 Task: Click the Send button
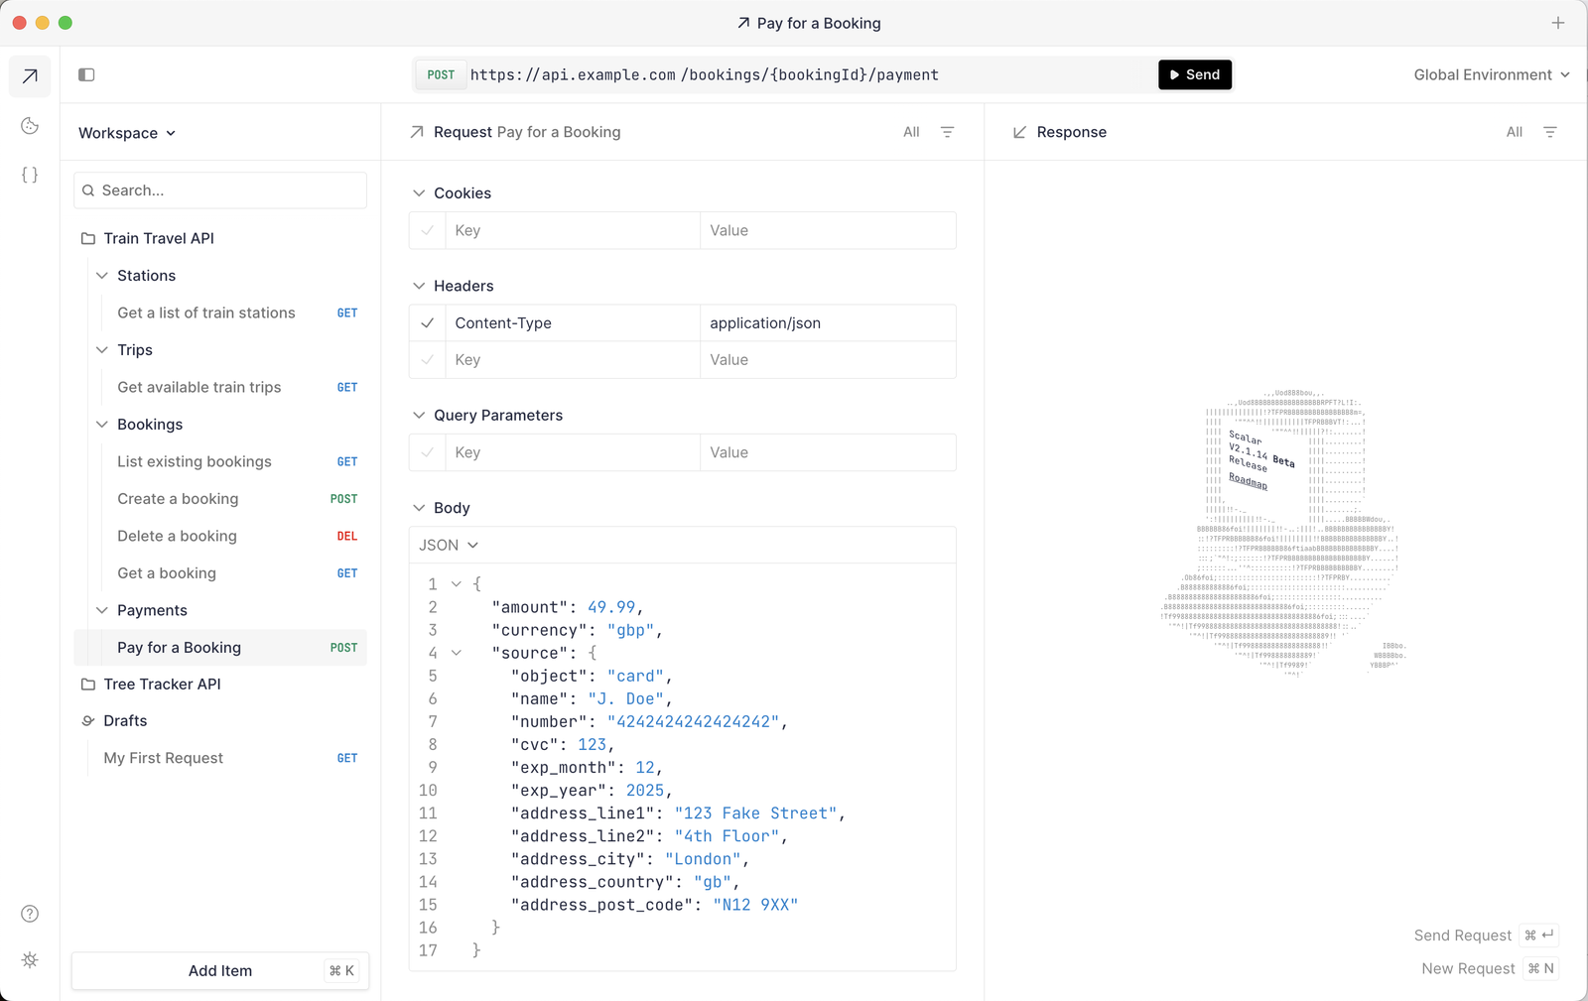1194,74
